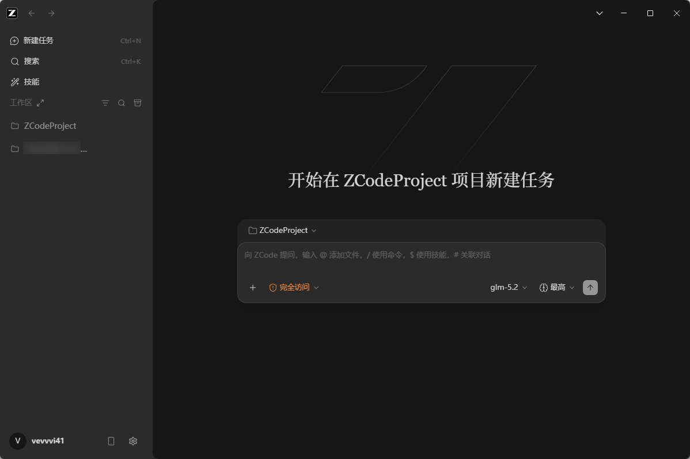This screenshot has width=690, height=459.
Task: Open the title bar chevron dropdown
Action: pyautogui.click(x=600, y=13)
